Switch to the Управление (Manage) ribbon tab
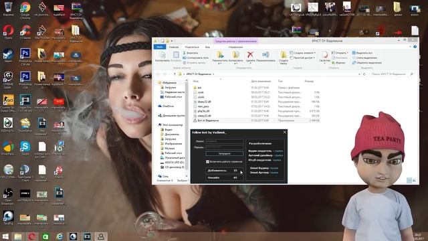Viewport: 428px width, 241px height. click(x=235, y=47)
